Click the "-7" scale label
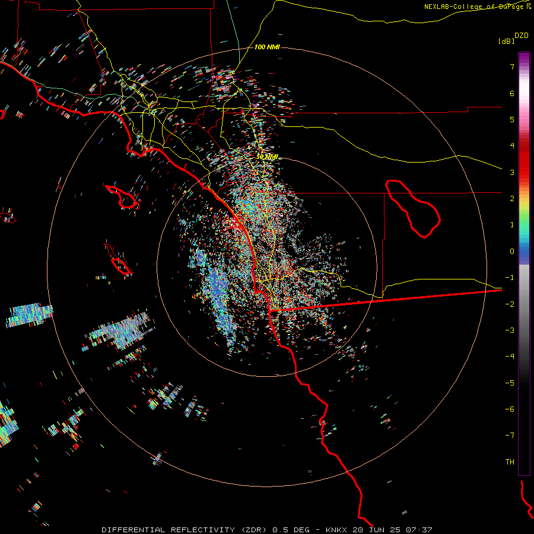 point(510,436)
